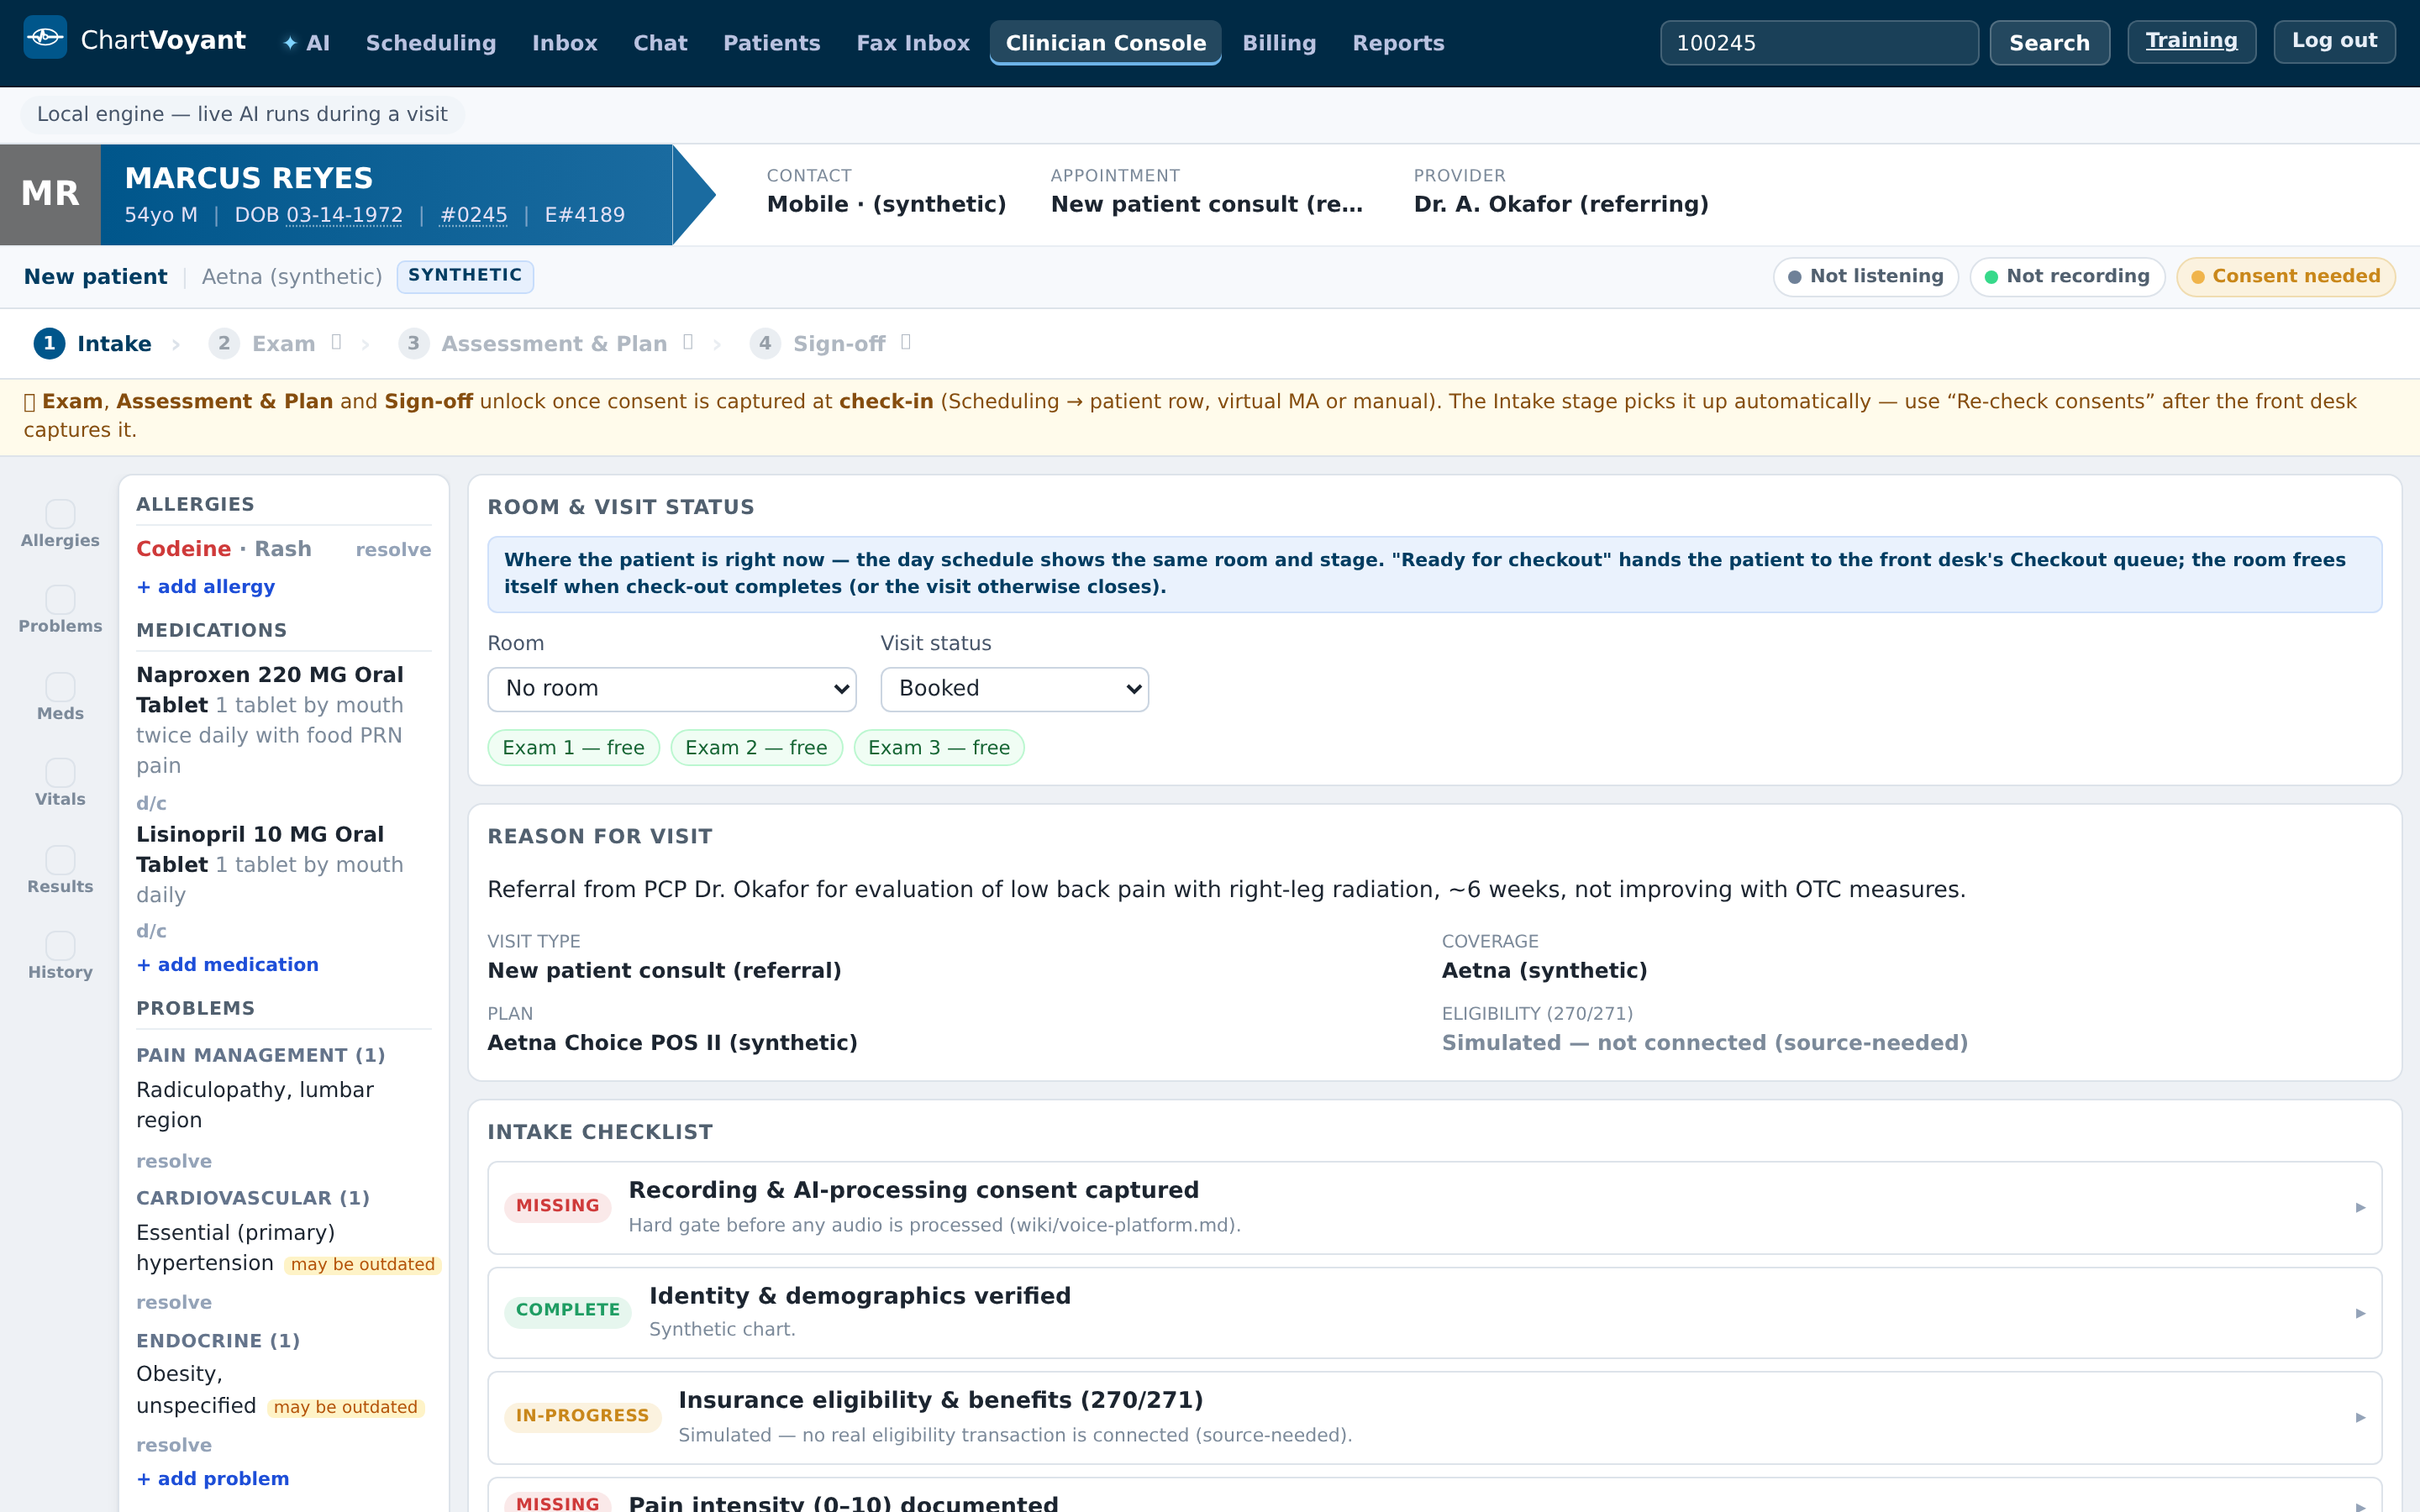Resolve the Codeine allergy
The image size is (2420, 1512).
[x=393, y=550]
